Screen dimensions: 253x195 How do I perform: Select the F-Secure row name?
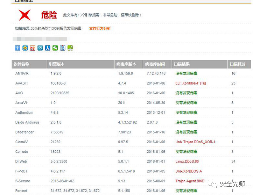[x=23, y=181]
